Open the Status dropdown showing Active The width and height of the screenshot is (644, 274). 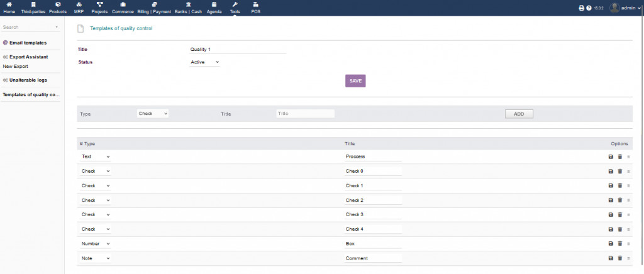click(x=204, y=62)
